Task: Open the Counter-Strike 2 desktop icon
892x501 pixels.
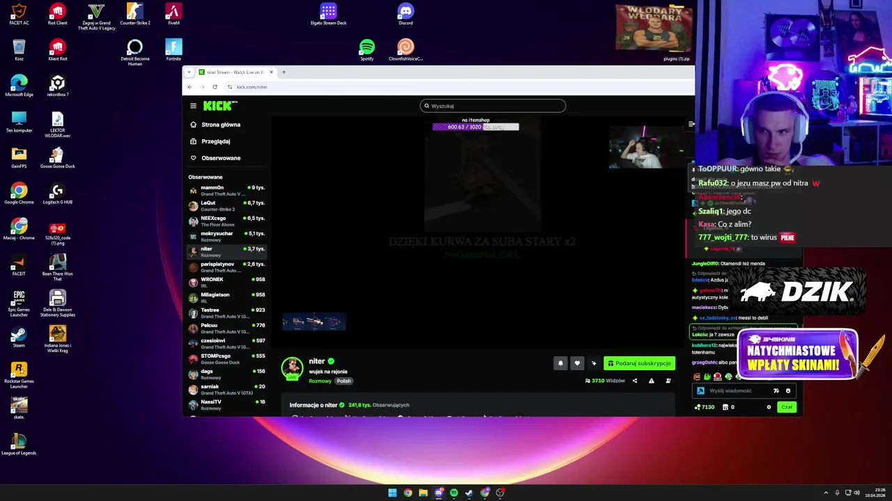Action: (135, 14)
